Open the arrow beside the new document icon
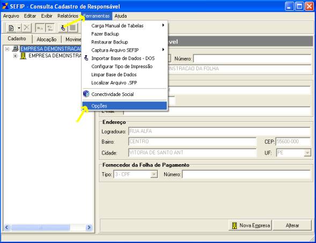The image size is (316, 243). (x=19, y=28)
